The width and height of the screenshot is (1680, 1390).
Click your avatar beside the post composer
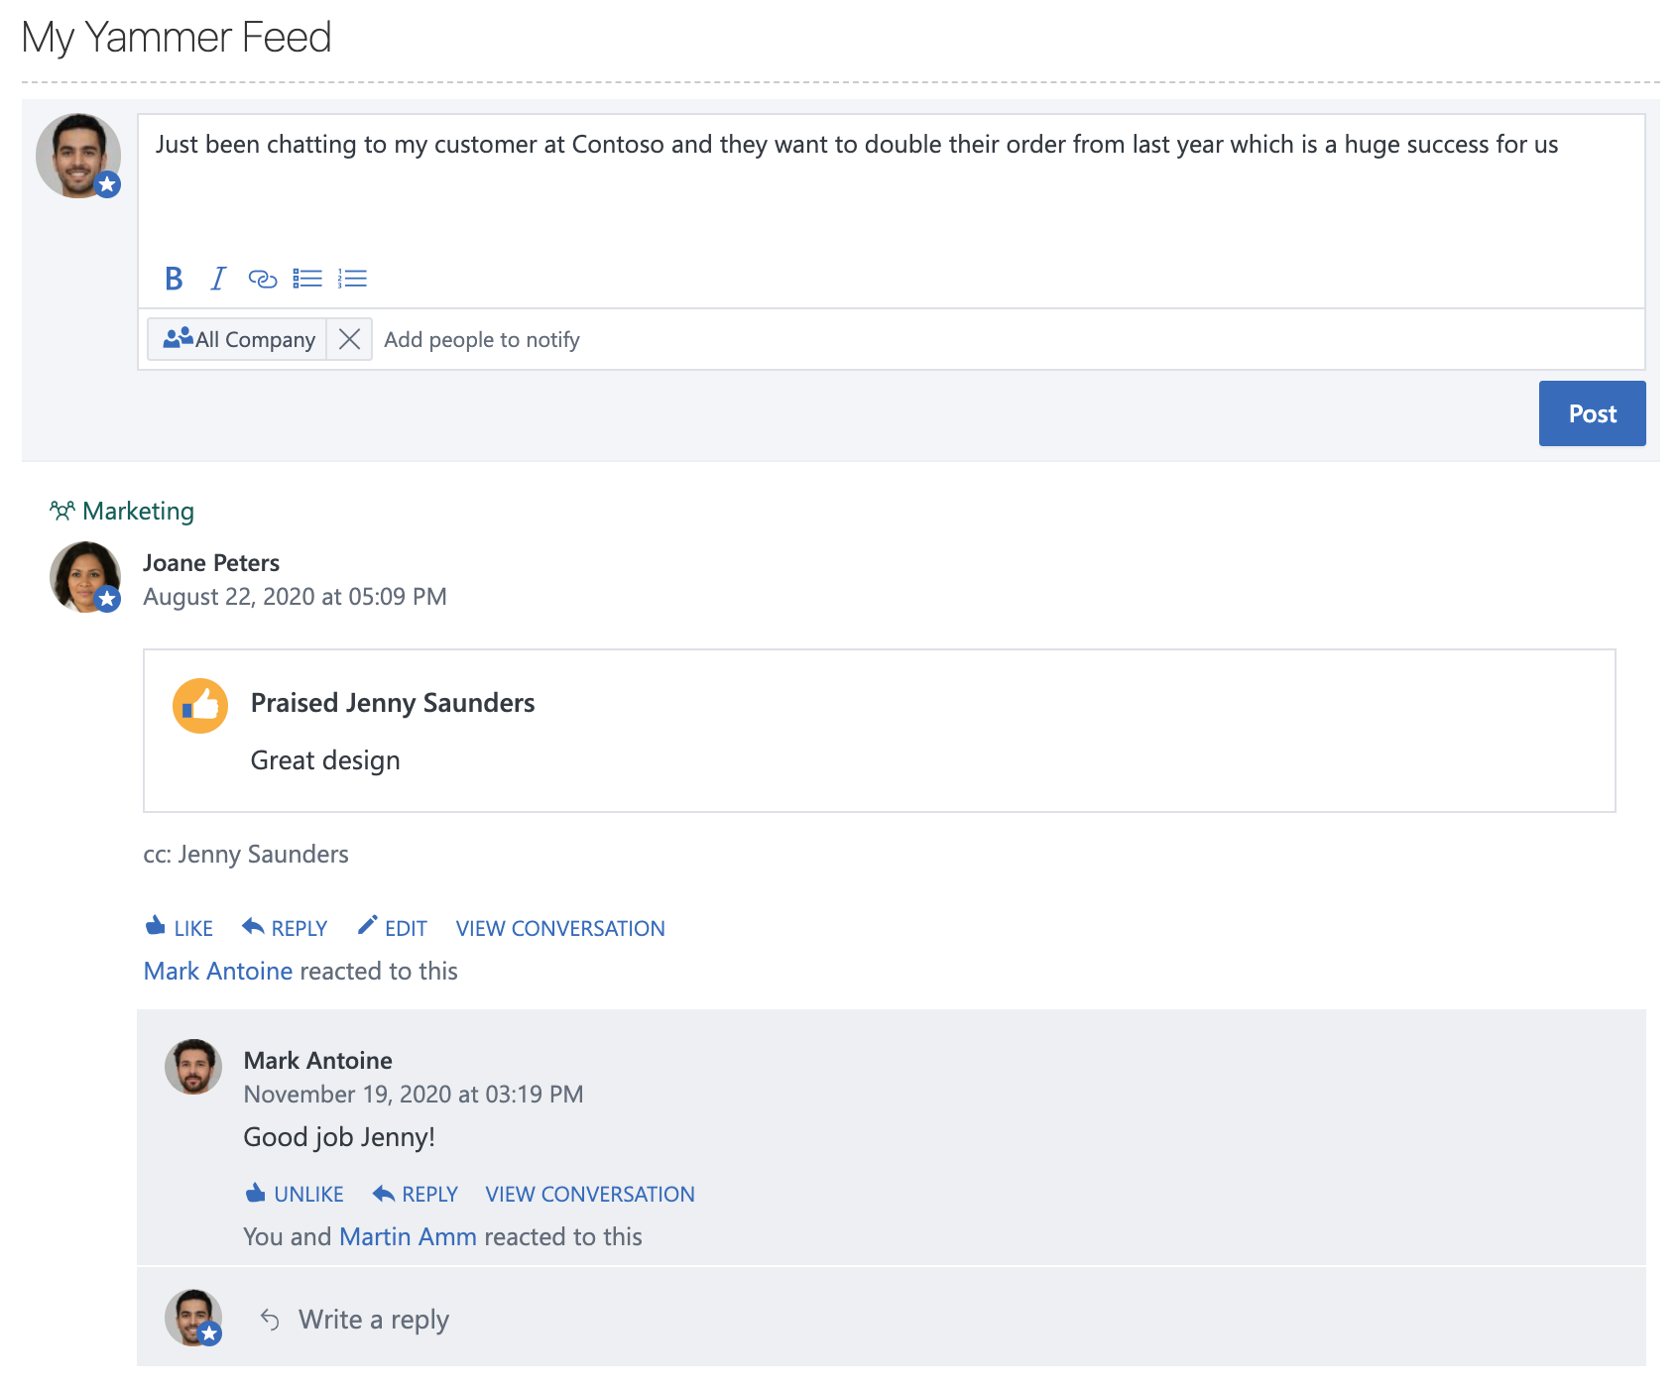point(78,157)
